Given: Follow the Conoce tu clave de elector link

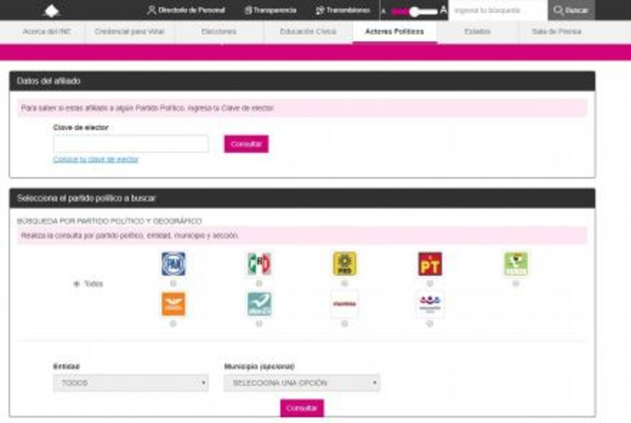Looking at the screenshot, I should coord(96,160).
